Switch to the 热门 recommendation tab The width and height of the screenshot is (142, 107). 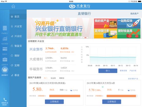[46, 78]
